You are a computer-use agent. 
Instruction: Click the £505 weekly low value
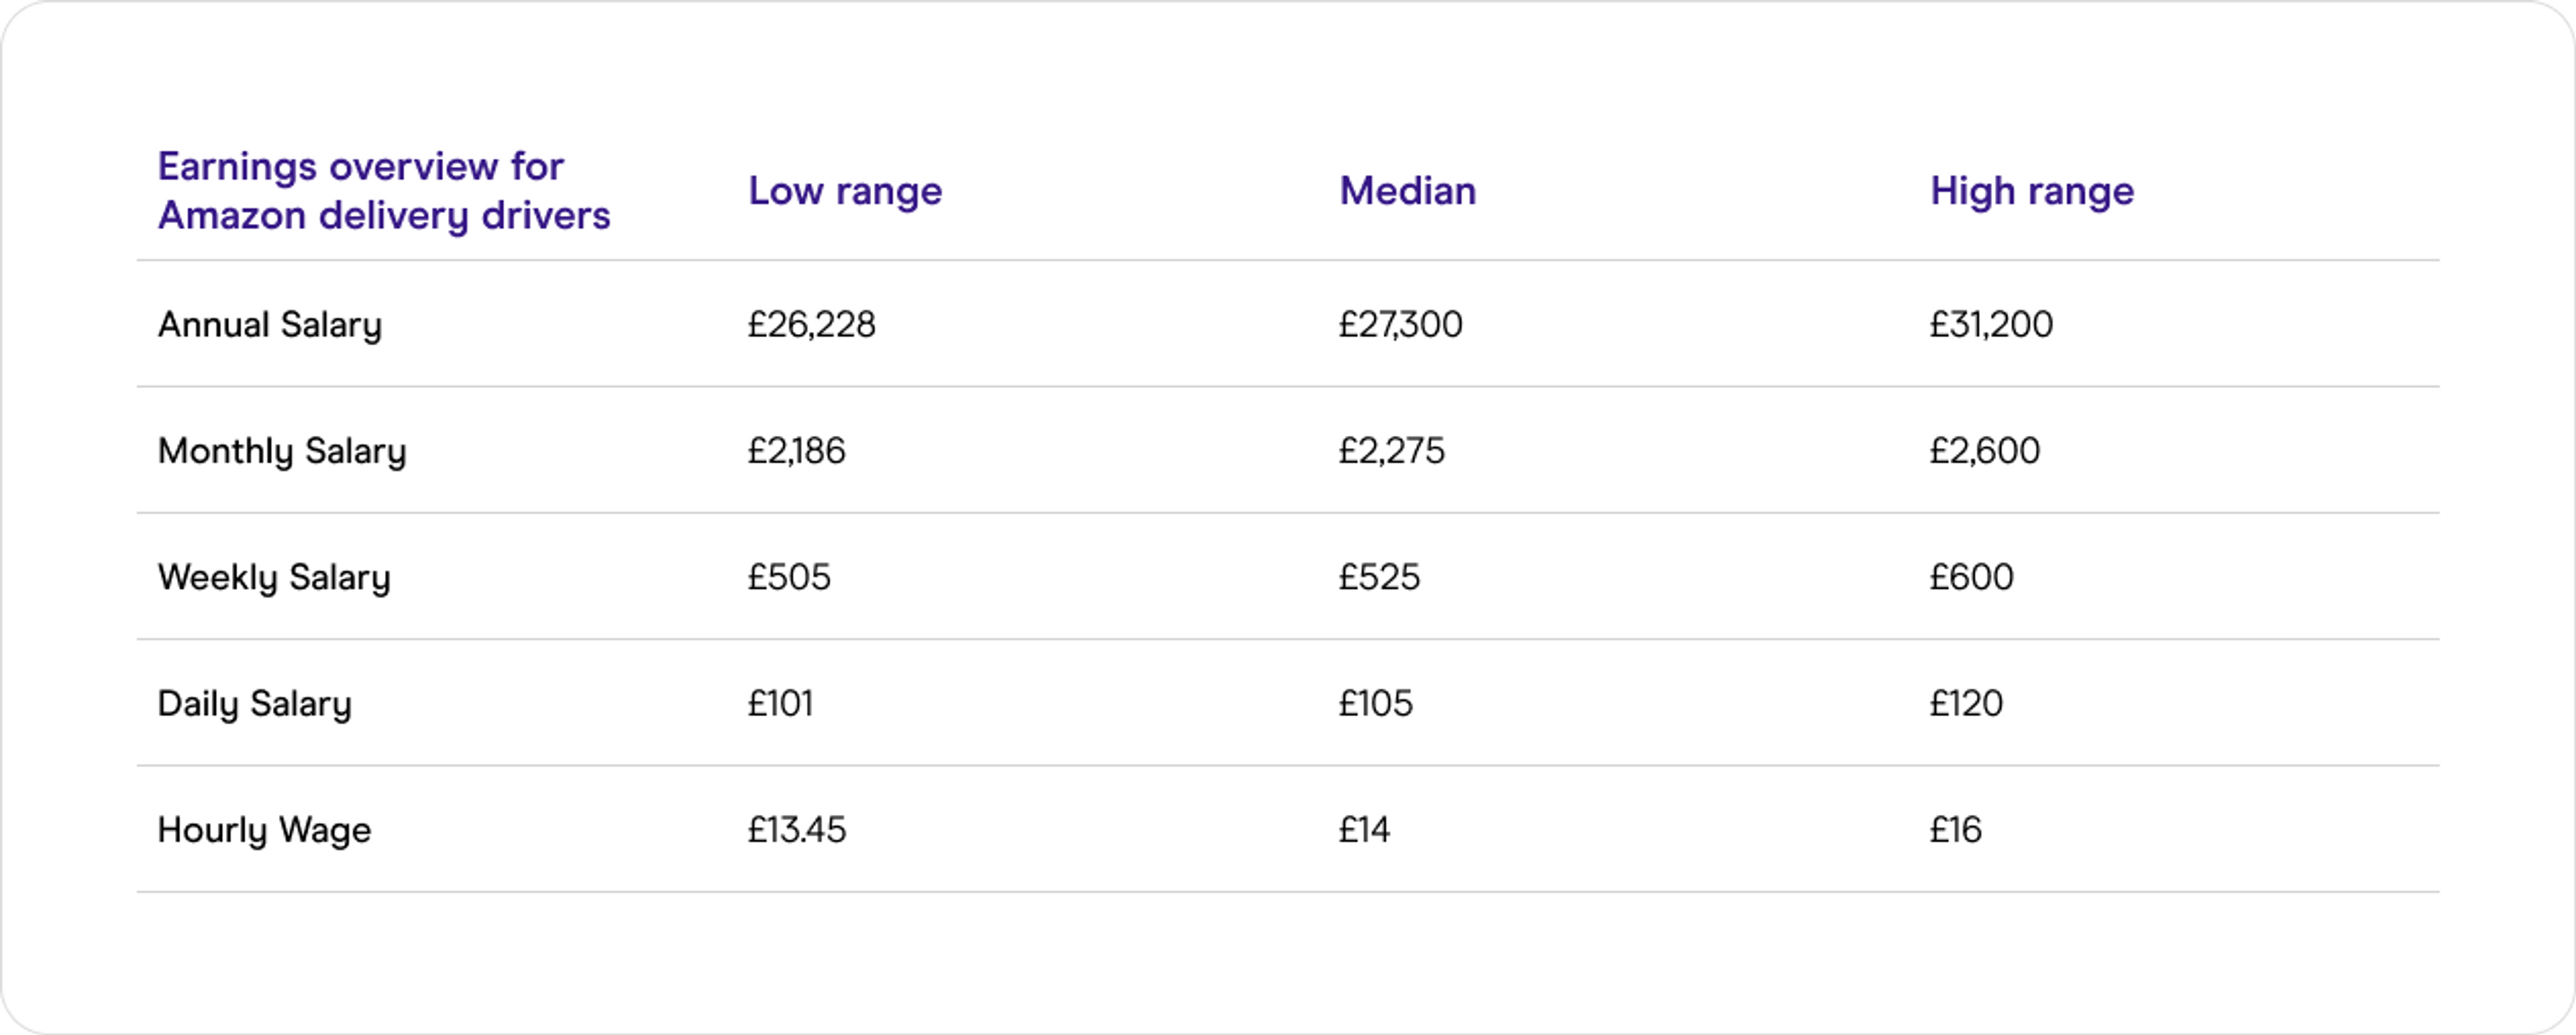(x=789, y=577)
